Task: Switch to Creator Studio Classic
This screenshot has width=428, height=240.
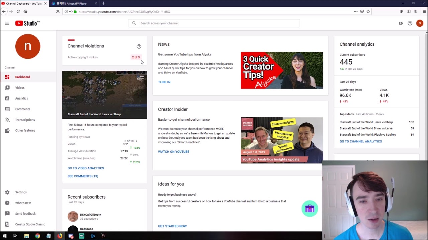Action: coord(28,224)
